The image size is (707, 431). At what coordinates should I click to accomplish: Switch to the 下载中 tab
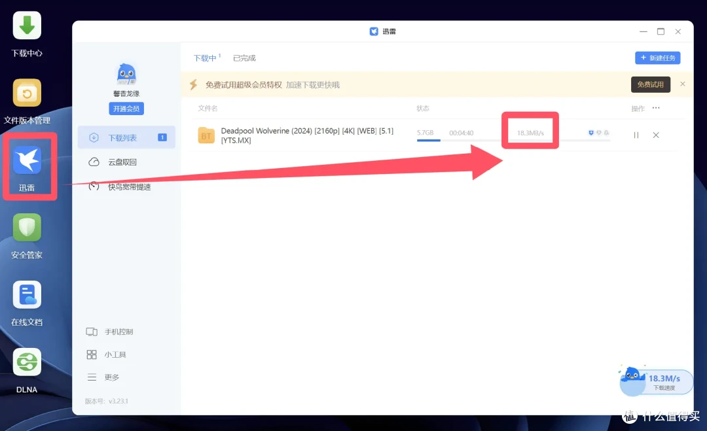click(206, 58)
